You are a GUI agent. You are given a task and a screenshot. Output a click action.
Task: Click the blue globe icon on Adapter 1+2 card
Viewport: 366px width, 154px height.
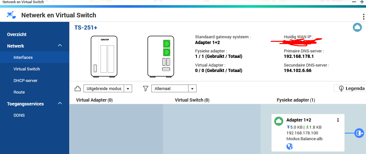click(x=289, y=146)
